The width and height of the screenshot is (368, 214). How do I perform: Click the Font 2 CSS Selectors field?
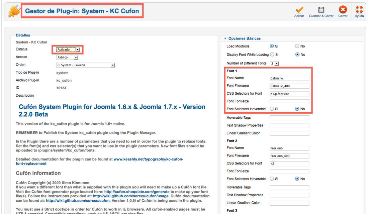[289, 164]
